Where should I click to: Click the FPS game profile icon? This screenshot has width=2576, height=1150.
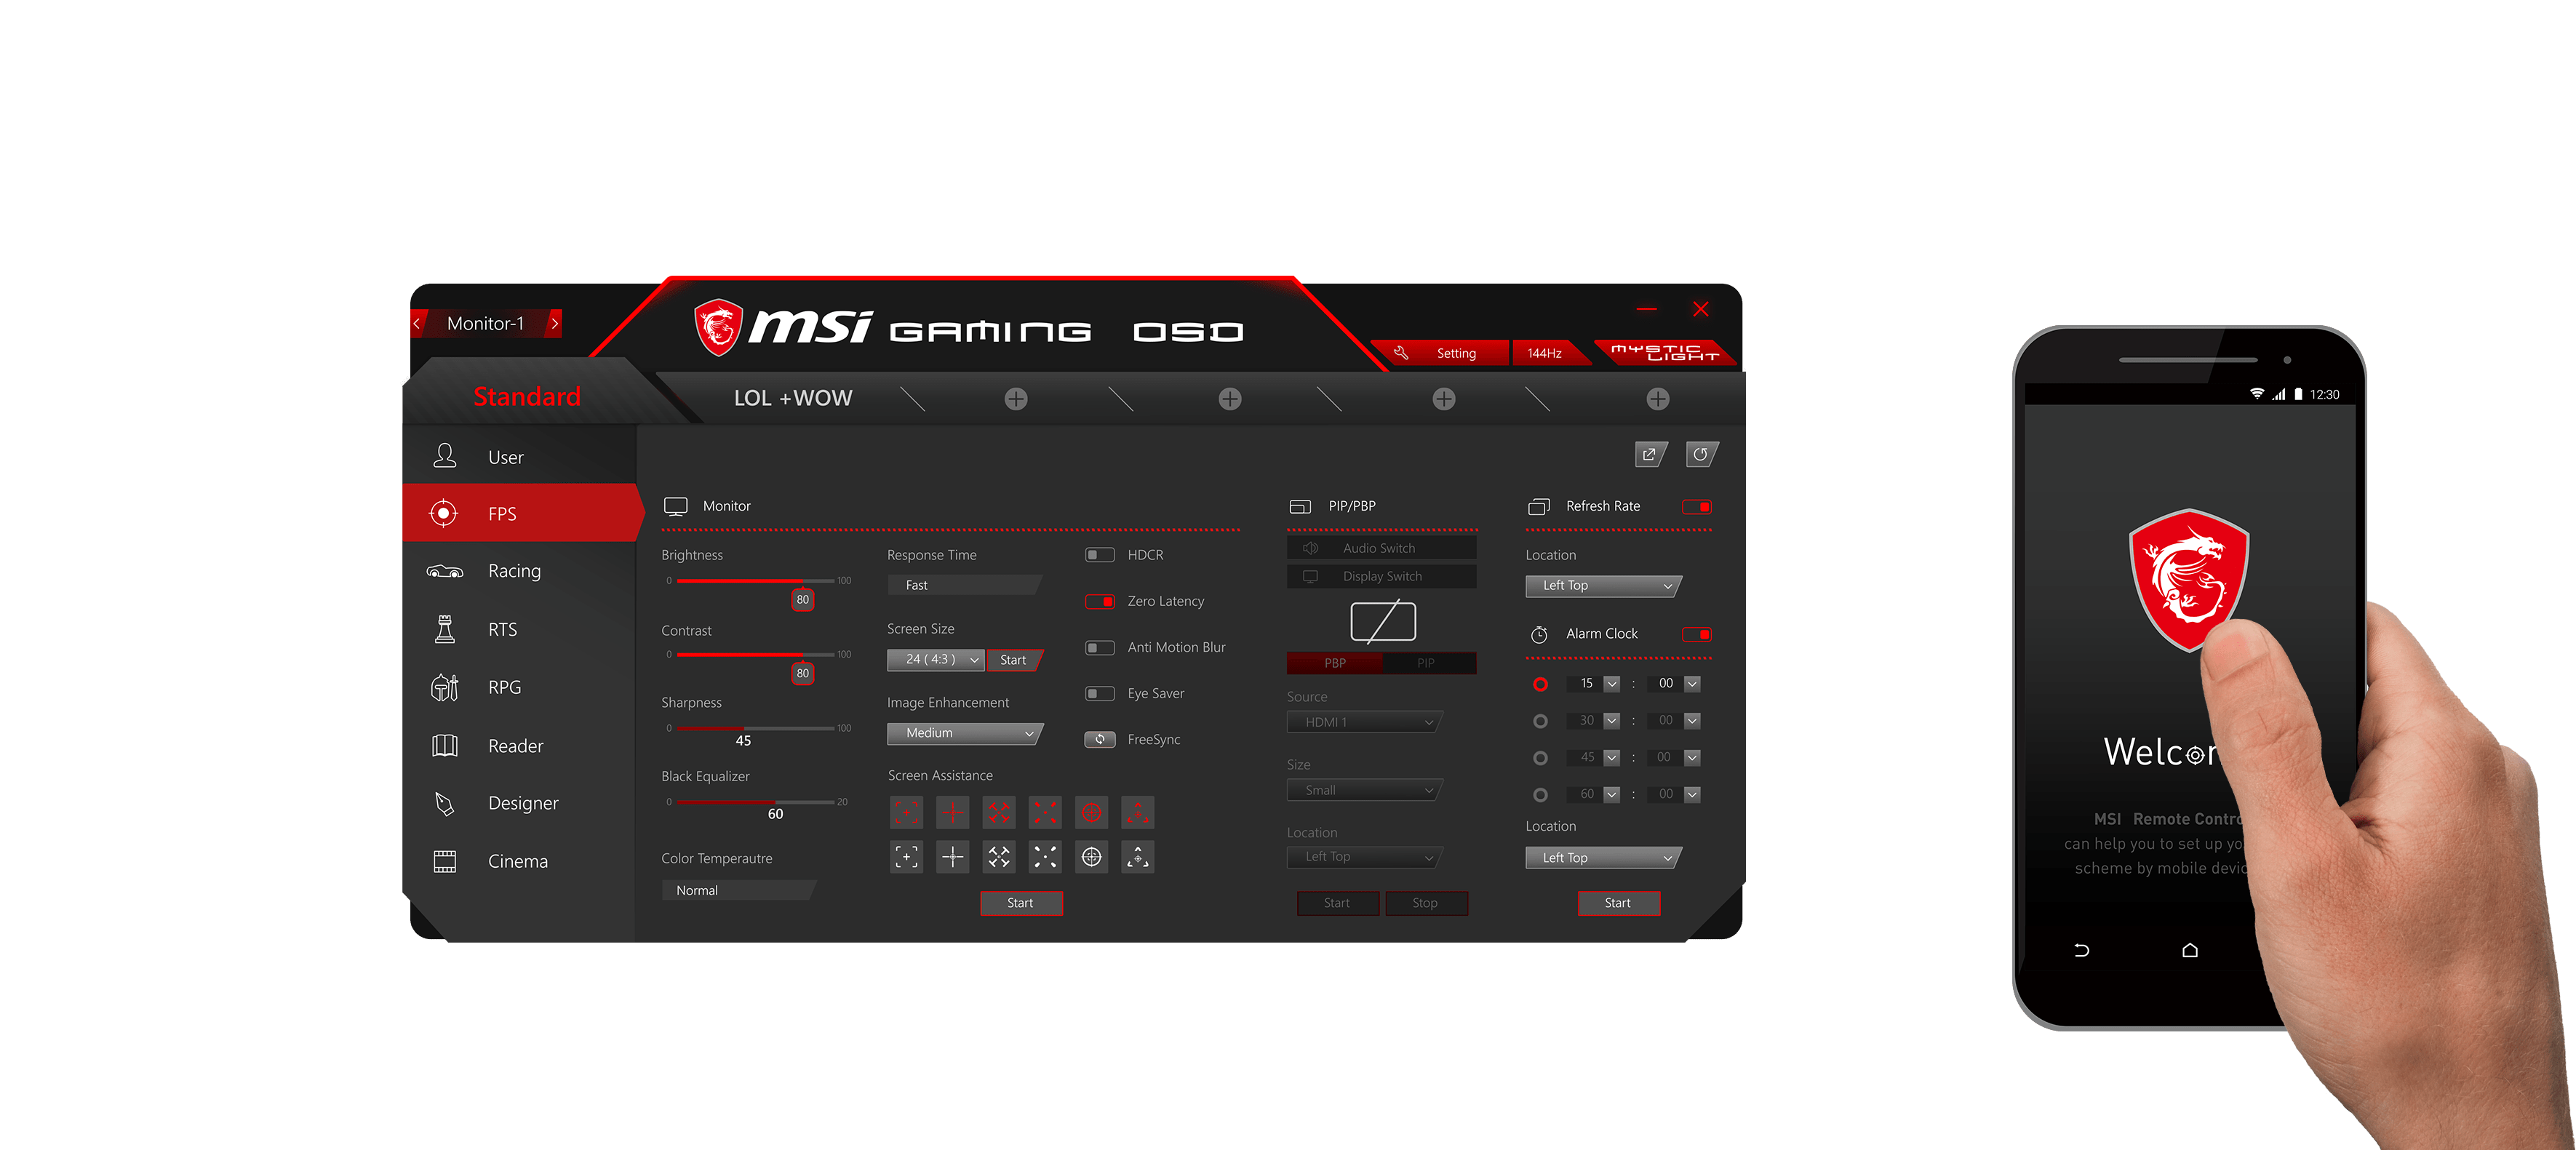tap(444, 513)
